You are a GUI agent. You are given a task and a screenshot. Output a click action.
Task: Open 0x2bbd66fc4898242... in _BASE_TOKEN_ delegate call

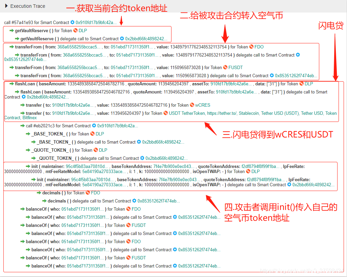(163, 142)
